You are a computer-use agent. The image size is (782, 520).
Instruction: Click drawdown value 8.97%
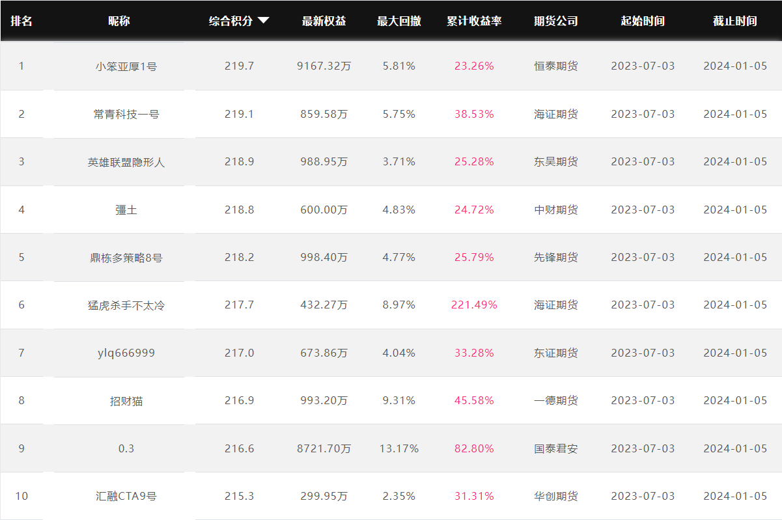pos(399,305)
